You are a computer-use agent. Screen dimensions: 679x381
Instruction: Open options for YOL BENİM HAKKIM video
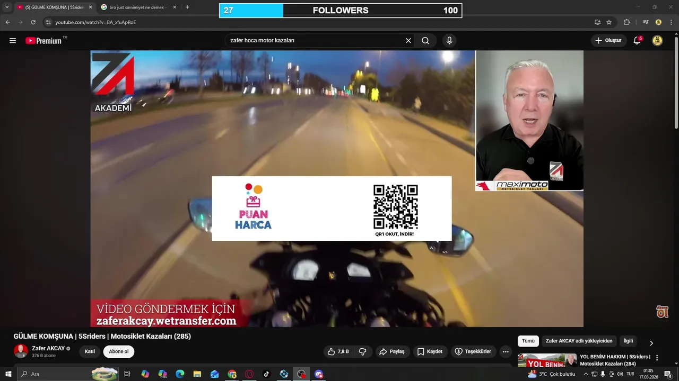[657, 358]
